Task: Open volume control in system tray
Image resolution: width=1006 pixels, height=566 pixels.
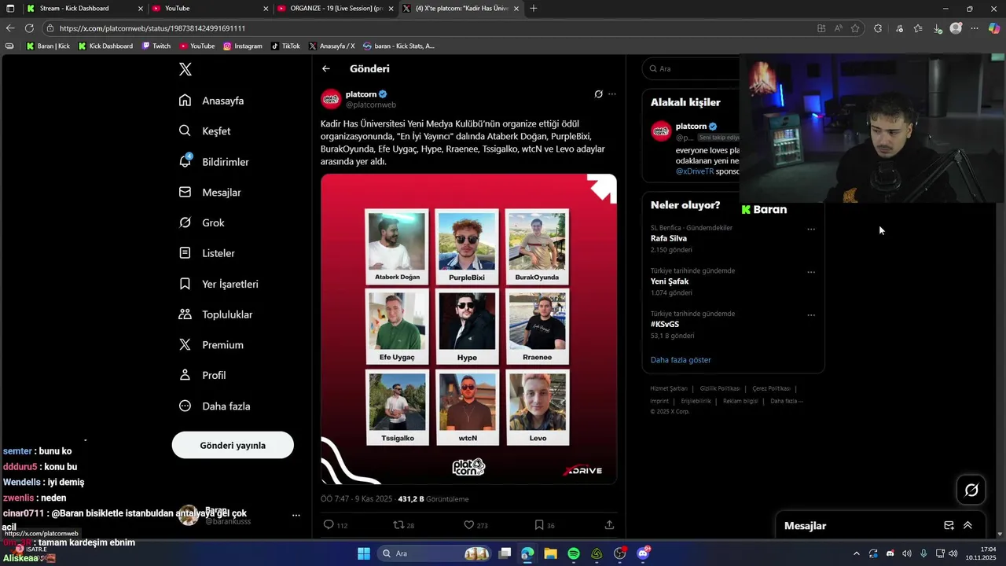Action: point(907,553)
